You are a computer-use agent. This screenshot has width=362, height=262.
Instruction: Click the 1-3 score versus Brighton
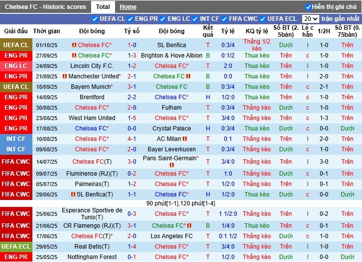click(x=132, y=56)
